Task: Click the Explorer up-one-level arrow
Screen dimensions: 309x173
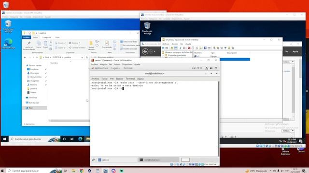Action: [37, 57]
